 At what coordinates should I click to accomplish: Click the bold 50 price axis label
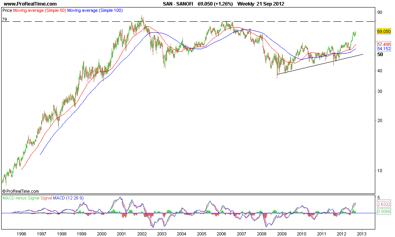click(380, 55)
